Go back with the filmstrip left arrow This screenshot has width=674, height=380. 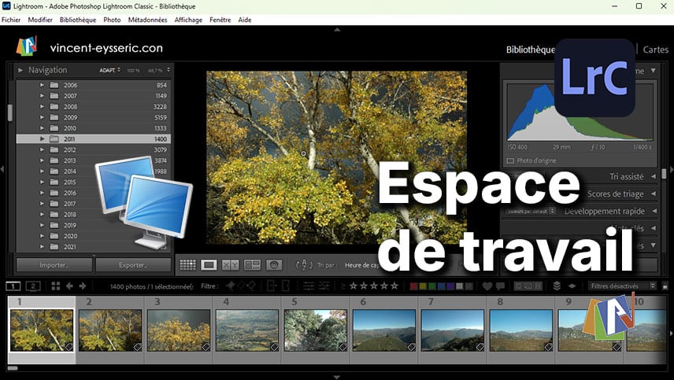(x=69, y=286)
